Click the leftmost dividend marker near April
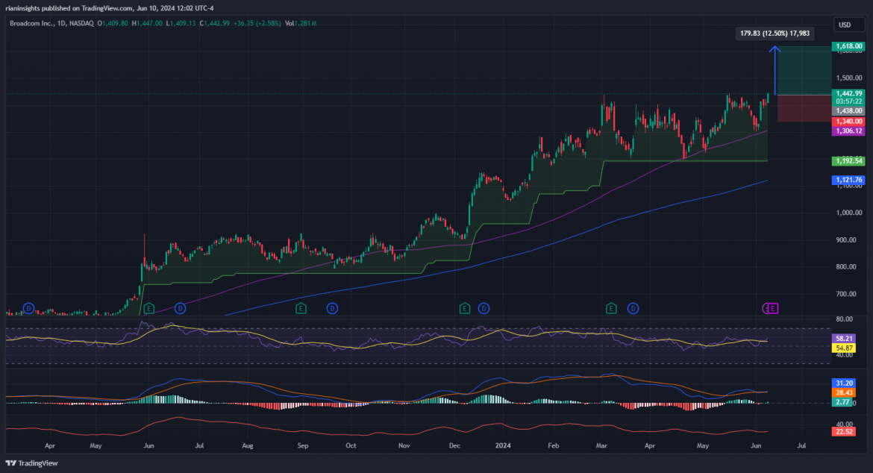 (28, 308)
